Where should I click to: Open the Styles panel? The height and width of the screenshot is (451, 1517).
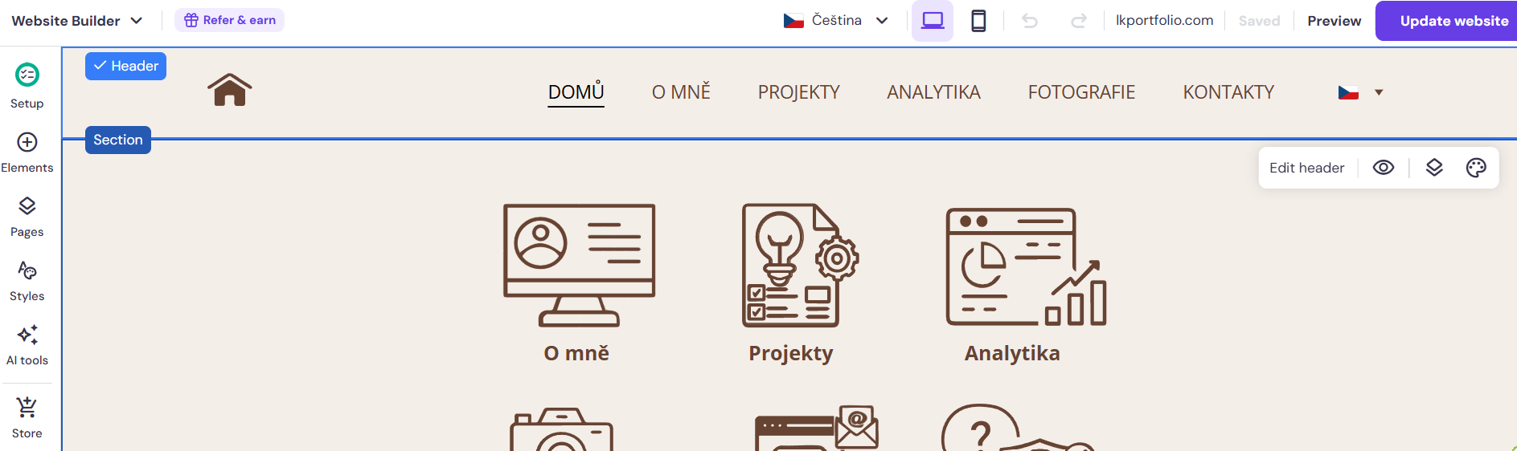click(27, 281)
